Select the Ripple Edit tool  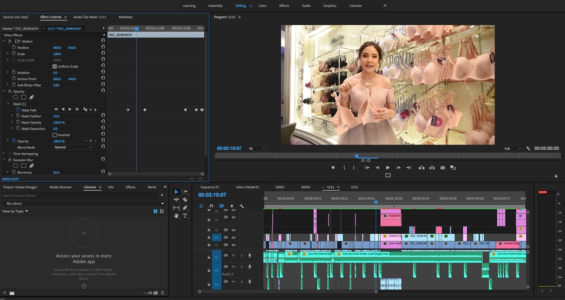click(176, 200)
